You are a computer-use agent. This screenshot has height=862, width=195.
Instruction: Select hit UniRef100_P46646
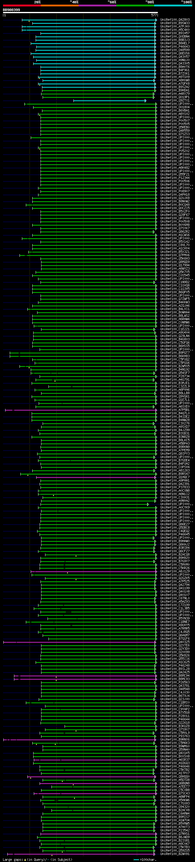pyautogui.click(x=175, y=766)
